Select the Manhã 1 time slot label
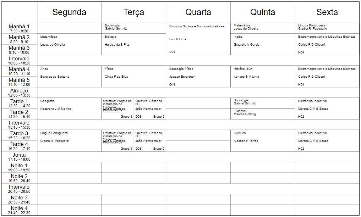361x217 pixels. pos(19,28)
